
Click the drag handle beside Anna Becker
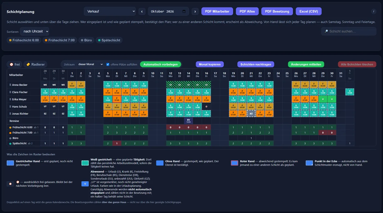pos(10,85)
